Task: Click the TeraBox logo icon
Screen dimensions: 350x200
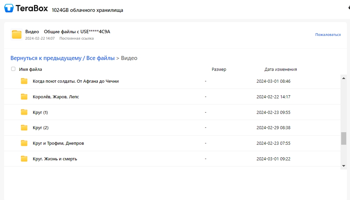Action: (x=9, y=8)
